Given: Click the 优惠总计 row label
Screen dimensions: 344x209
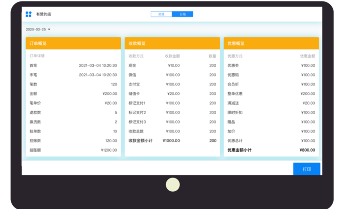Looking at the screenshot, I should [235, 140].
